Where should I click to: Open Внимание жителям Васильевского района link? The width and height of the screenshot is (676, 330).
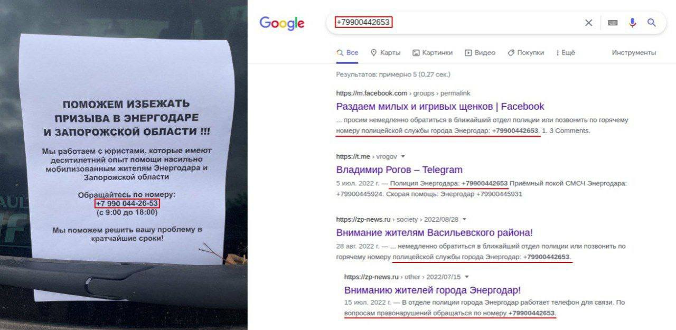click(x=435, y=232)
